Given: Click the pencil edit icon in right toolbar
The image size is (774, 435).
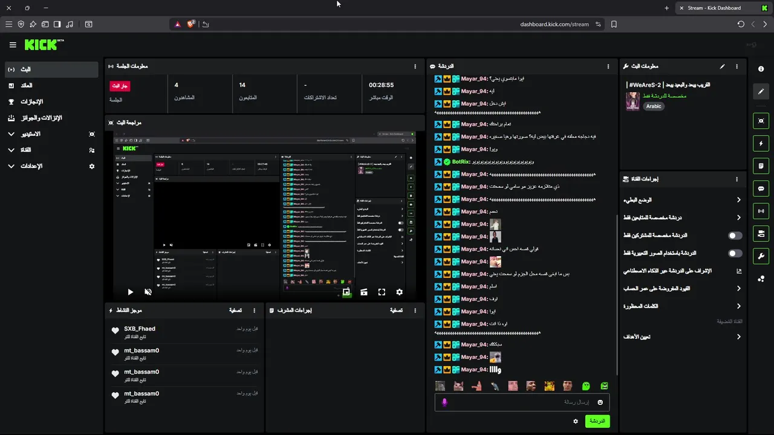Looking at the screenshot, I should [761, 91].
